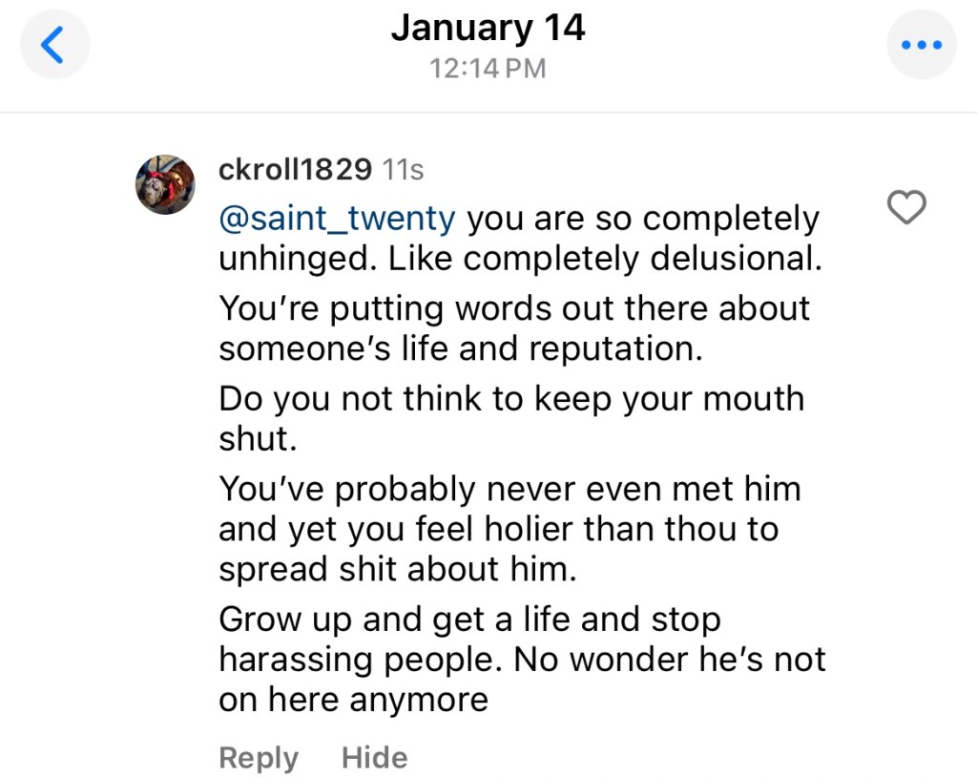Open the ckroll1829 username profile

(x=295, y=170)
